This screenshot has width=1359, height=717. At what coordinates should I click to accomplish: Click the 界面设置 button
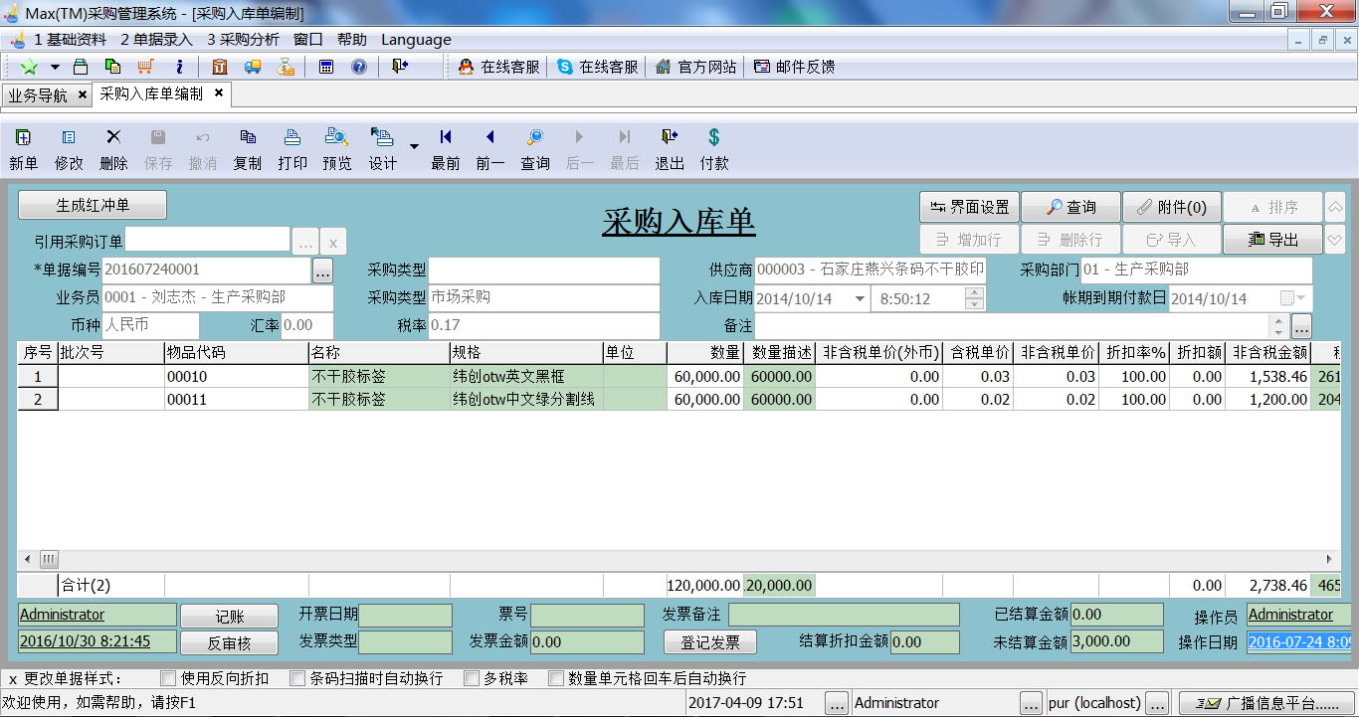(x=969, y=207)
